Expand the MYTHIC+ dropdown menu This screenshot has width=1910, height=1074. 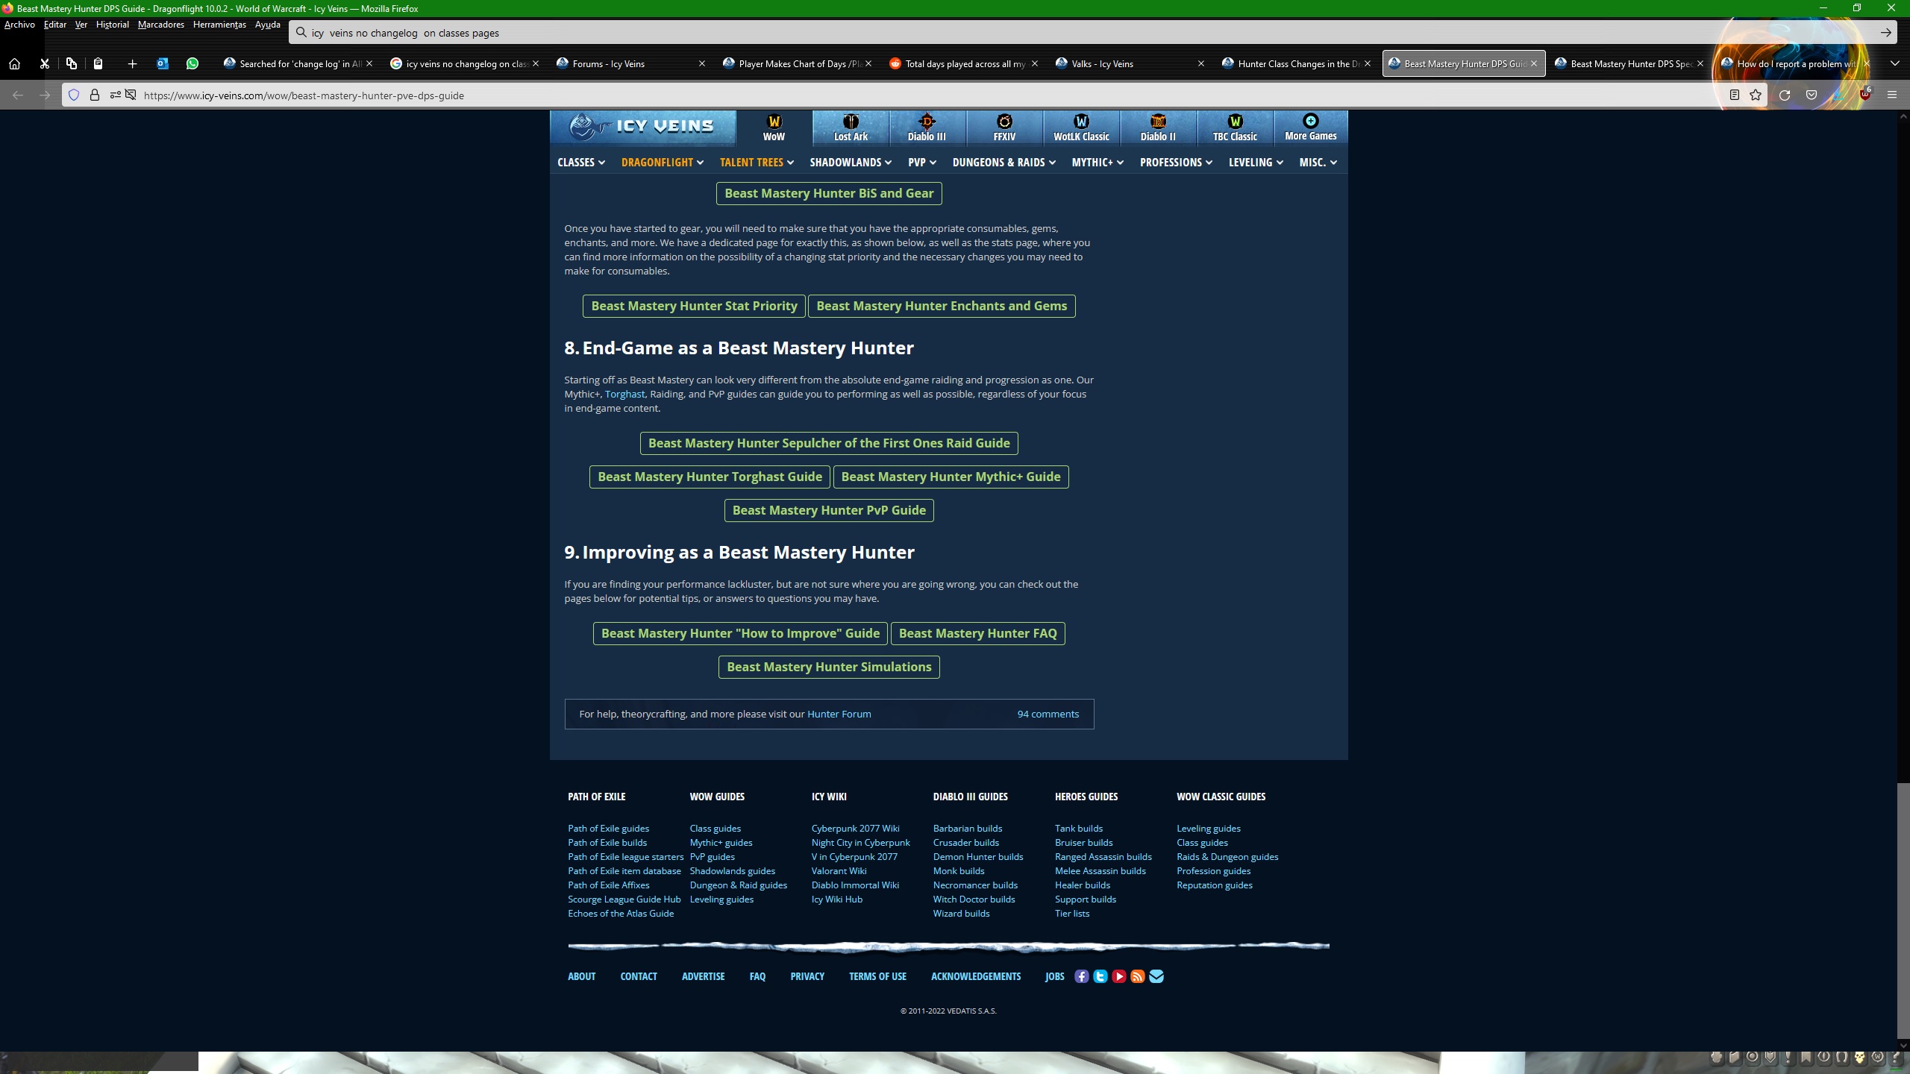(x=1098, y=162)
